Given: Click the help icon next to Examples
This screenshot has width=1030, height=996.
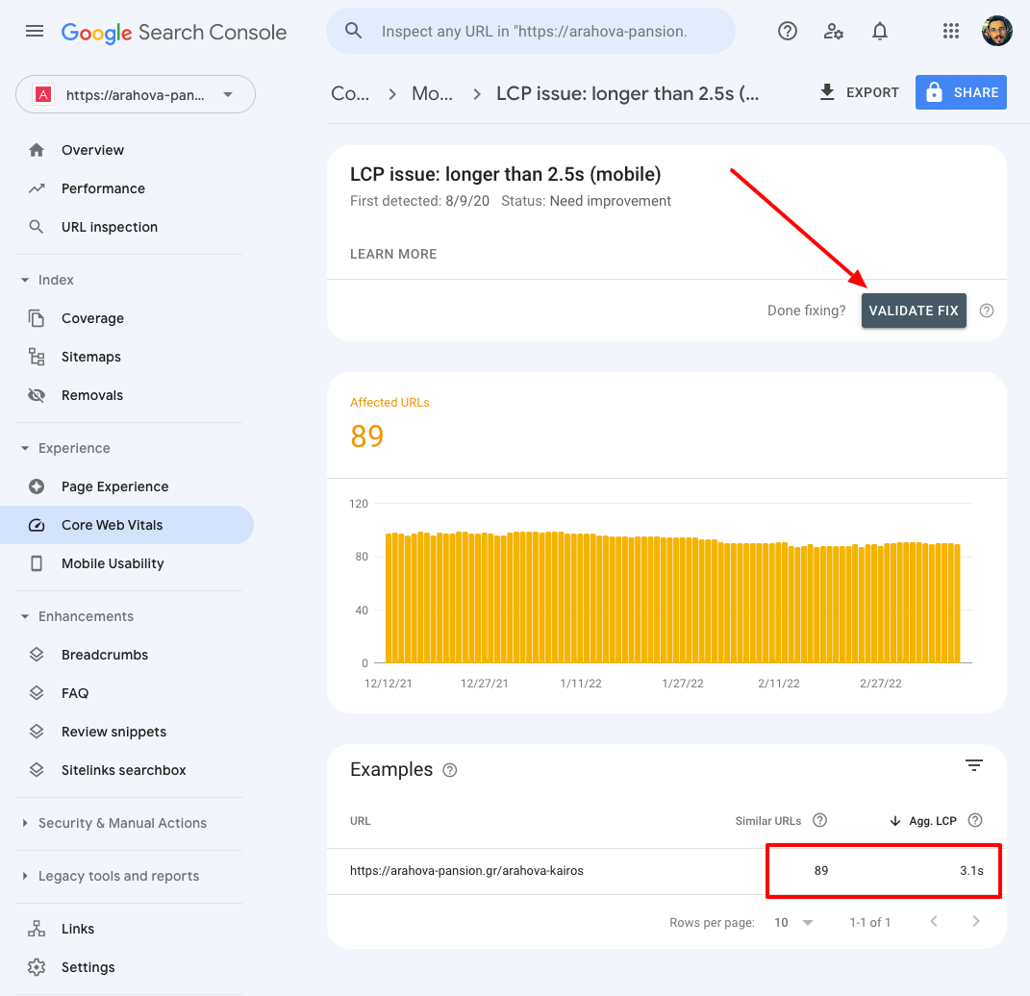Looking at the screenshot, I should [450, 770].
